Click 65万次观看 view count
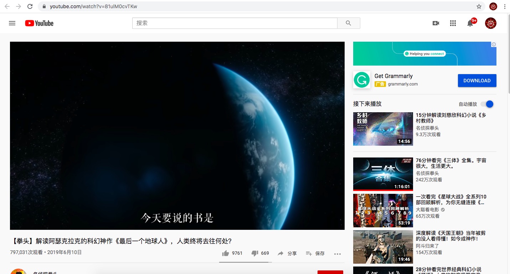 (x=428, y=216)
